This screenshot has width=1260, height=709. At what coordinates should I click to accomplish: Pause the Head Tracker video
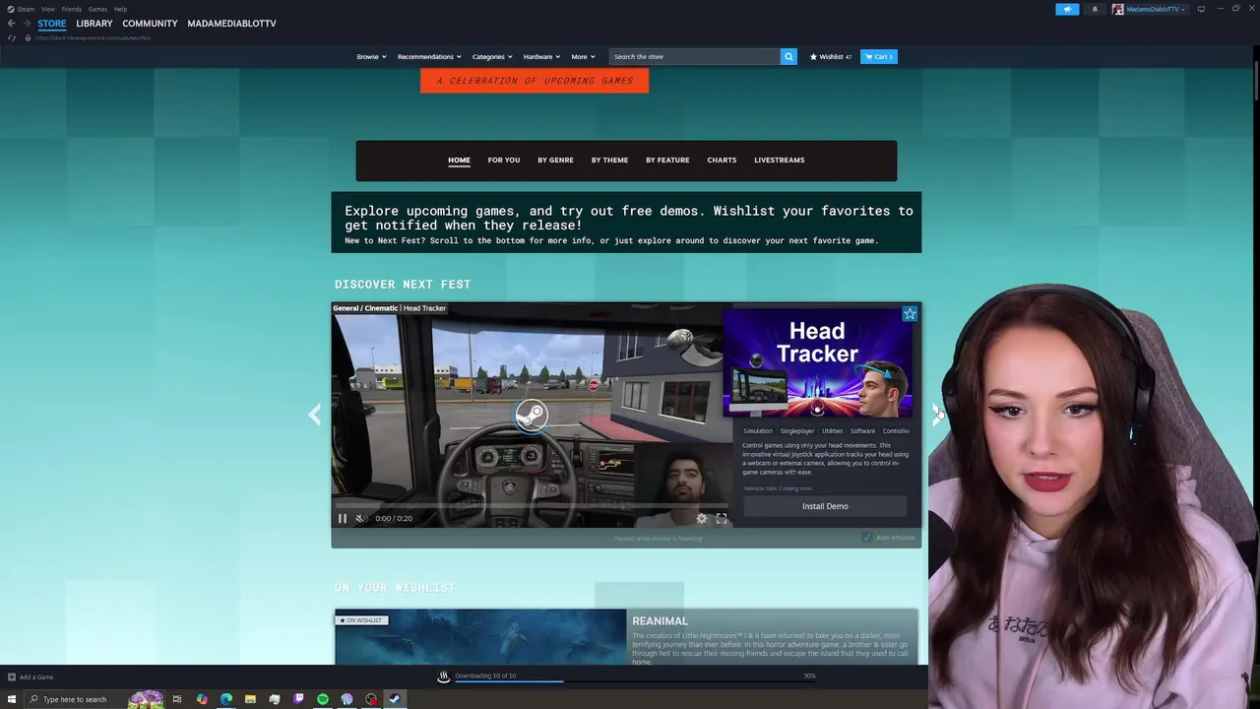click(343, 519)
